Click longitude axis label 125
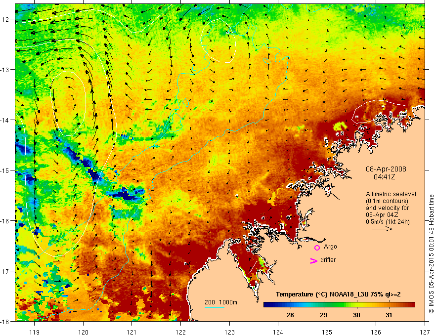The image size is (435, 336). tap(327, 332)
